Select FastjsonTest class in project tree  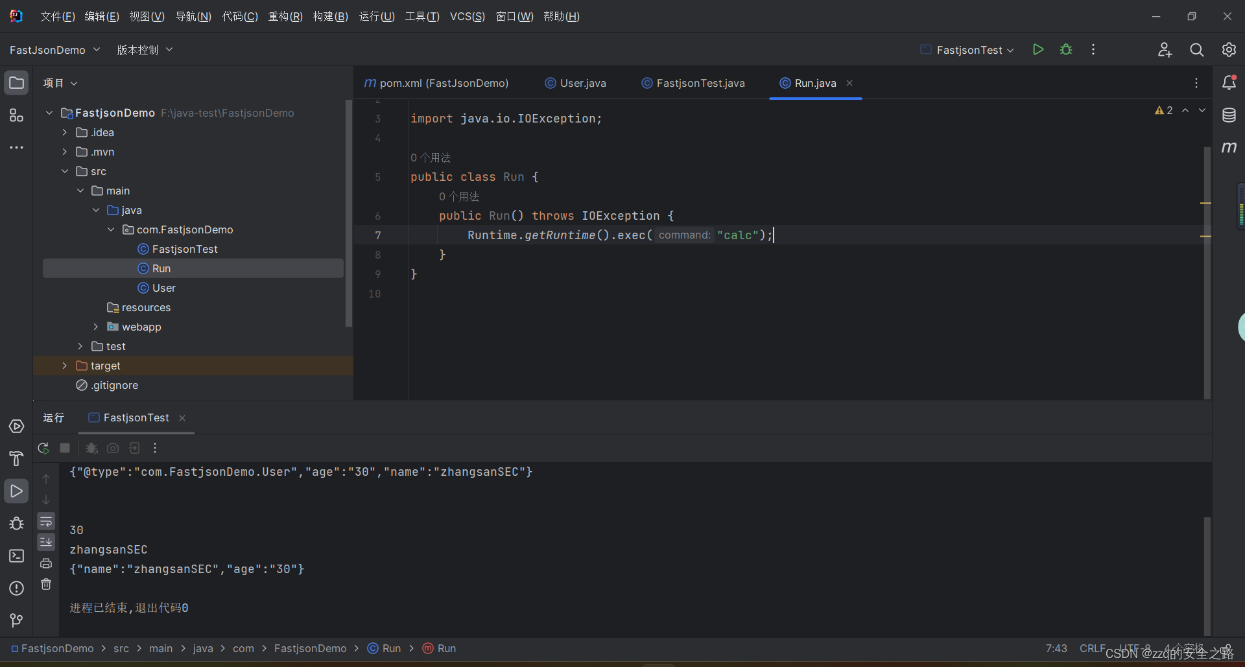coord(185,249)
